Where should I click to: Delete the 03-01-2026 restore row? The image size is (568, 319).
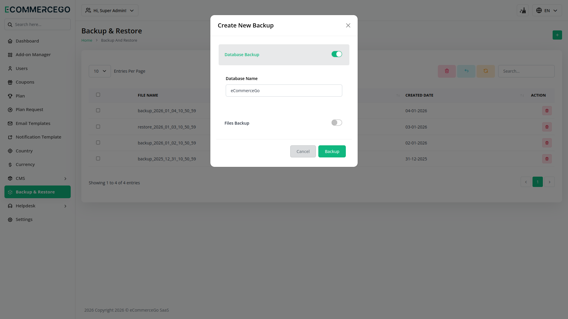pyautogui.click(x=547, y=127)
